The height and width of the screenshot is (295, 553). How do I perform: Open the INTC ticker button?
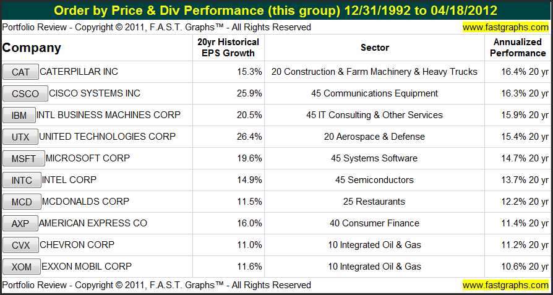pyautogui.click(x=22, y=181)
